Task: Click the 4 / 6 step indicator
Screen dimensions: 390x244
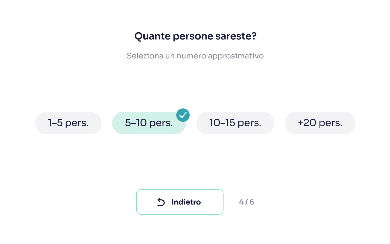Action: [246, 202]
